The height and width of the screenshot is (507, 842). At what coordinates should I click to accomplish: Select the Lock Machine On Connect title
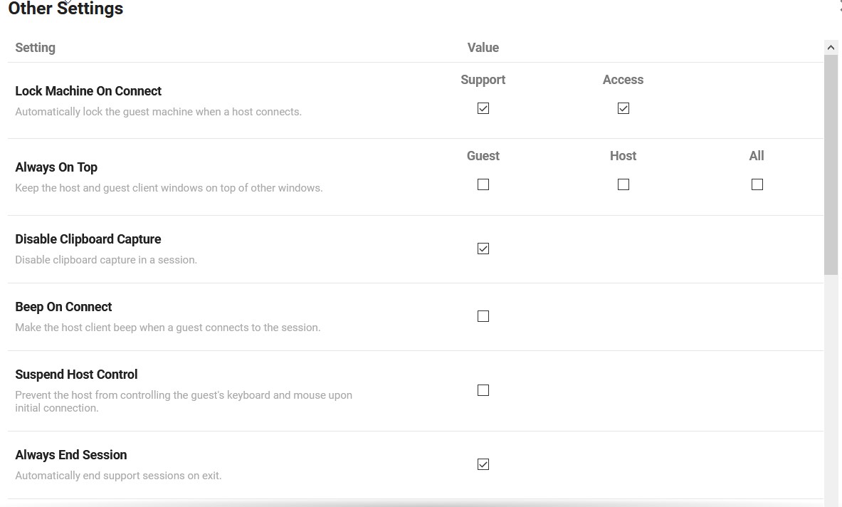[88, 91]
